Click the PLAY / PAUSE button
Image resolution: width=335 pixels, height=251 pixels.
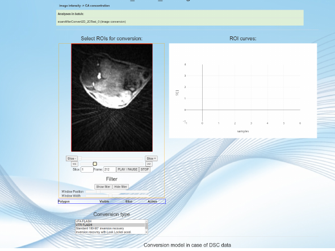[x=127, y=169]
